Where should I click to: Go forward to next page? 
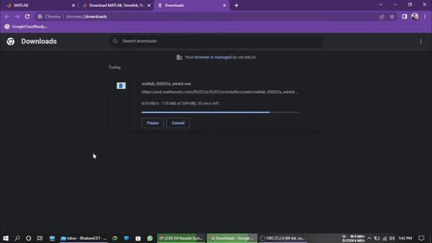coord(17,16)
